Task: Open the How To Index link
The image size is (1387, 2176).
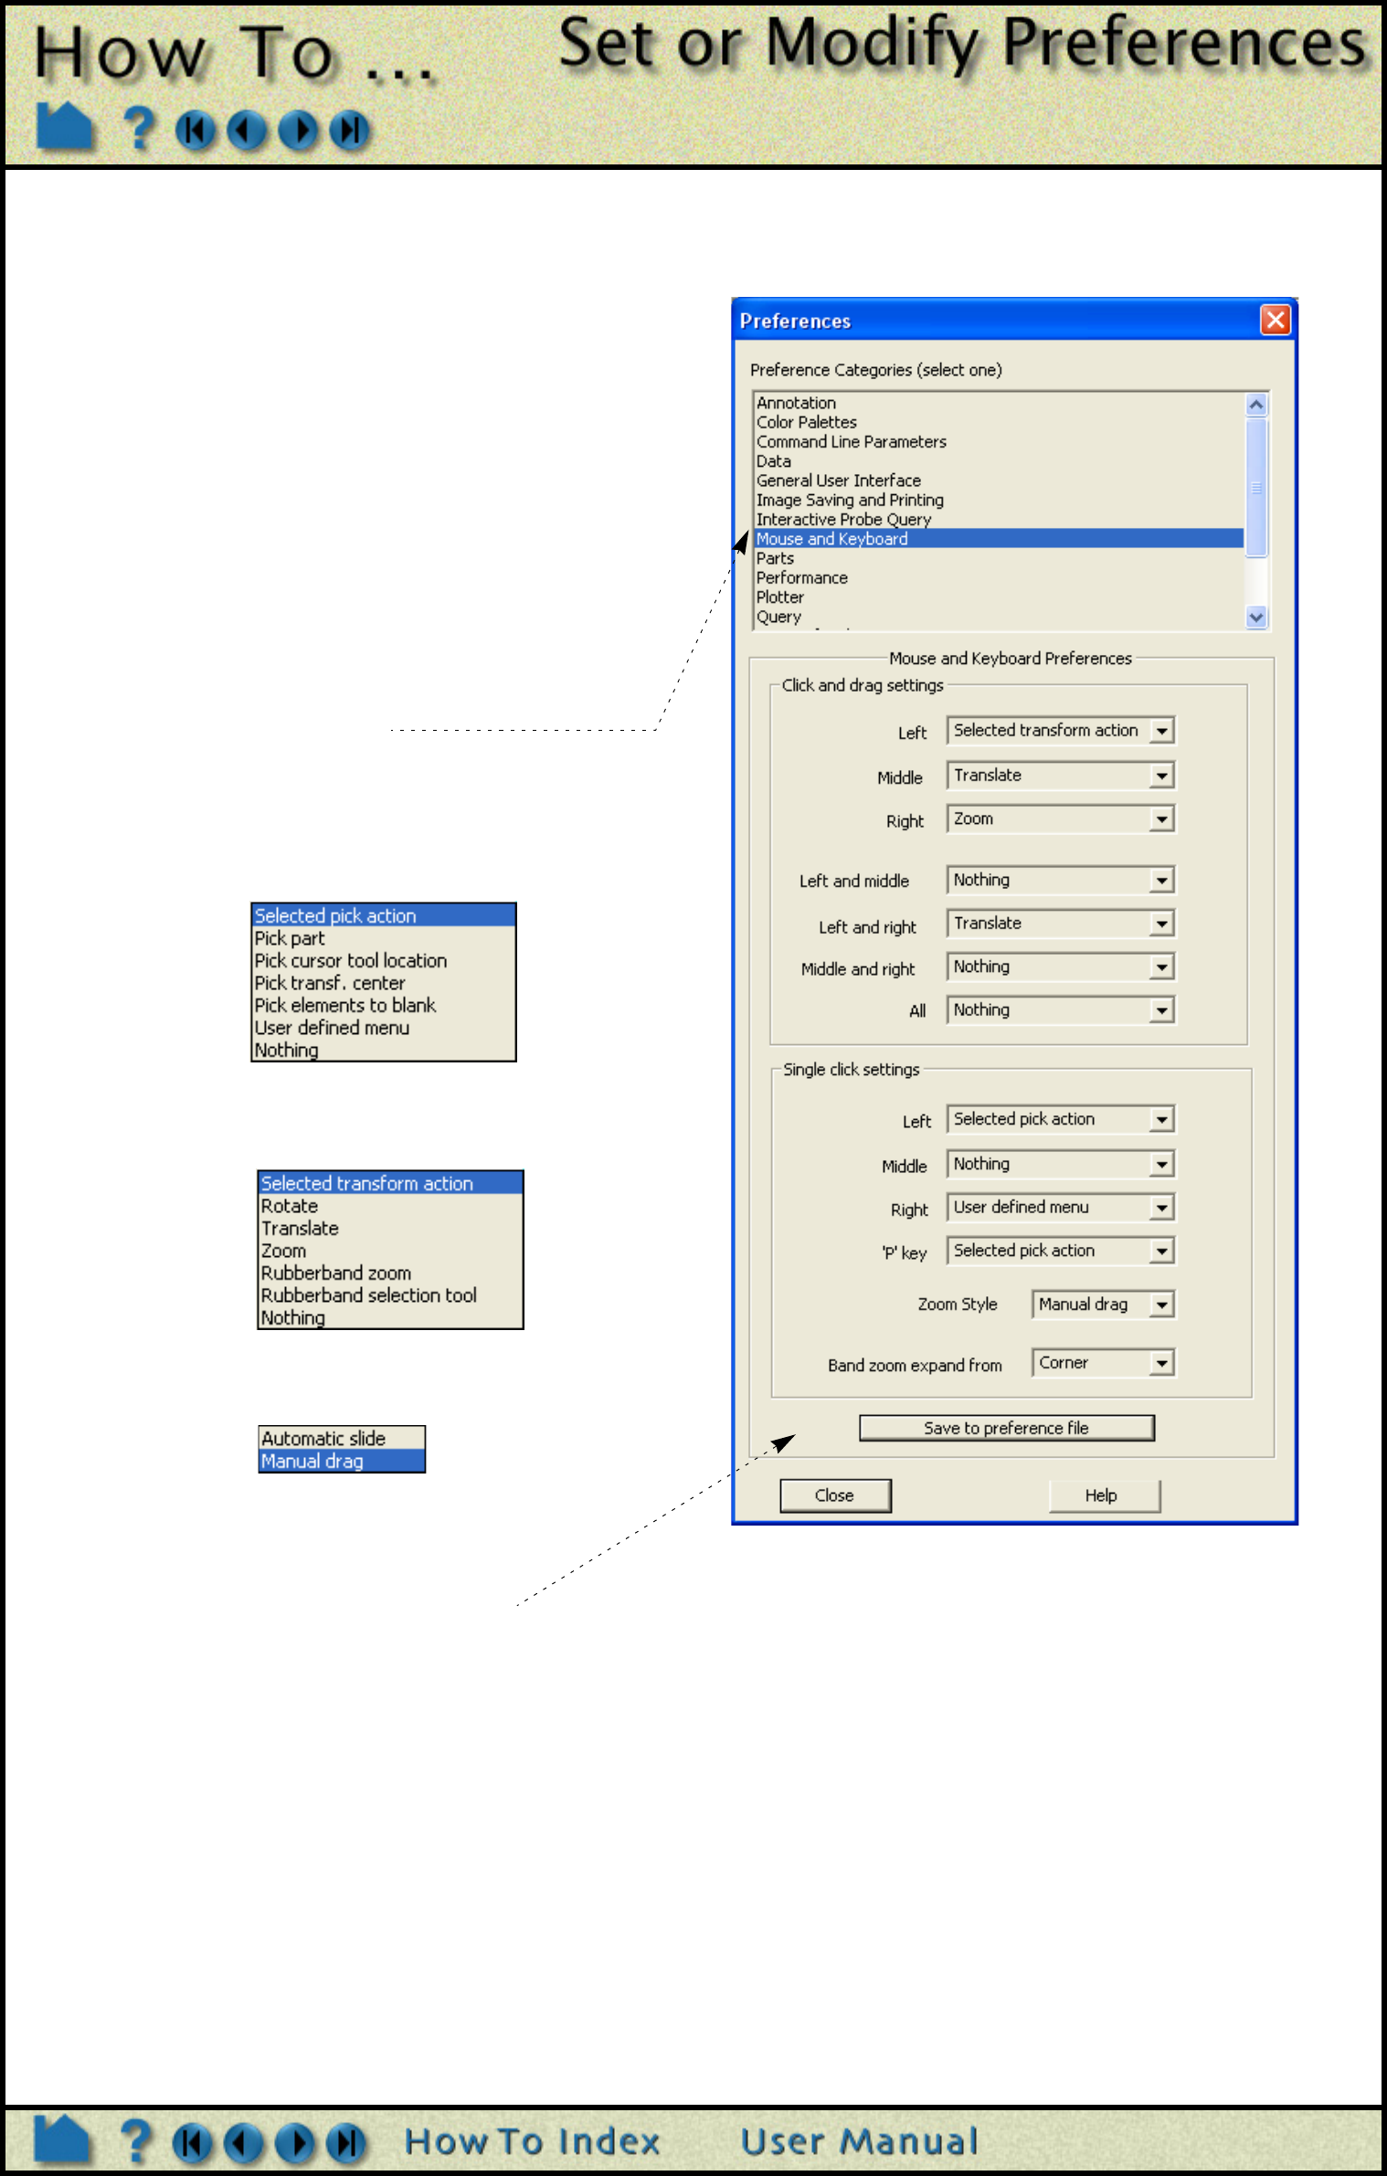Action: click(x=533, y=2141)
